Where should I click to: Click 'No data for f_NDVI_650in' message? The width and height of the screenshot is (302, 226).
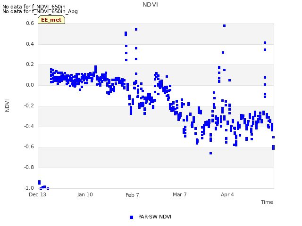tap(34, 7)
